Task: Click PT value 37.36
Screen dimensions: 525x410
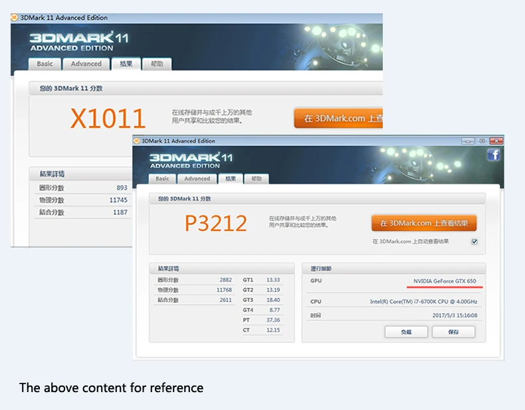Action: click(x=273, y=320)
